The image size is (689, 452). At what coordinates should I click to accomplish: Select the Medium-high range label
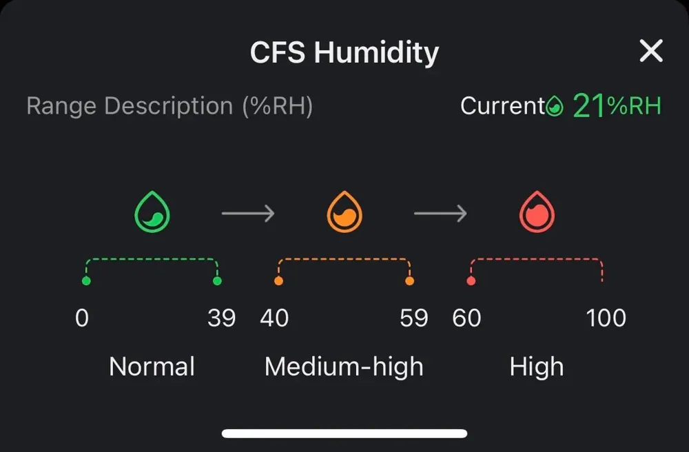point(344,367)
